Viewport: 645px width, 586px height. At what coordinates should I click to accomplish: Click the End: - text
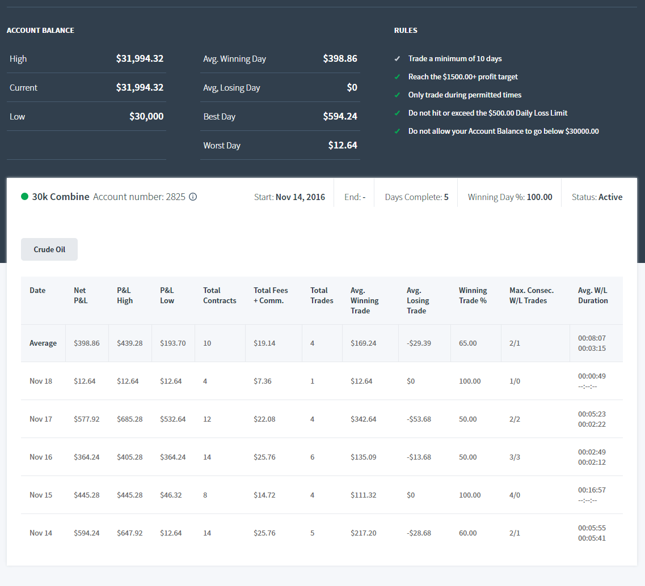click(355, 197)
